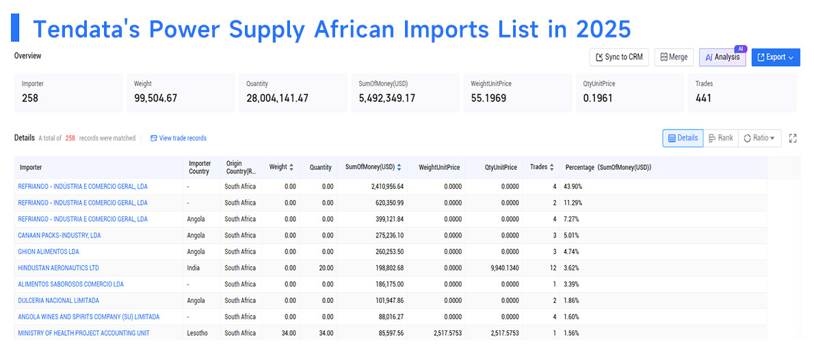The image size is (814, 348).
Task: Toggle fullscreen with the expand icon
Action: point(793,139)
